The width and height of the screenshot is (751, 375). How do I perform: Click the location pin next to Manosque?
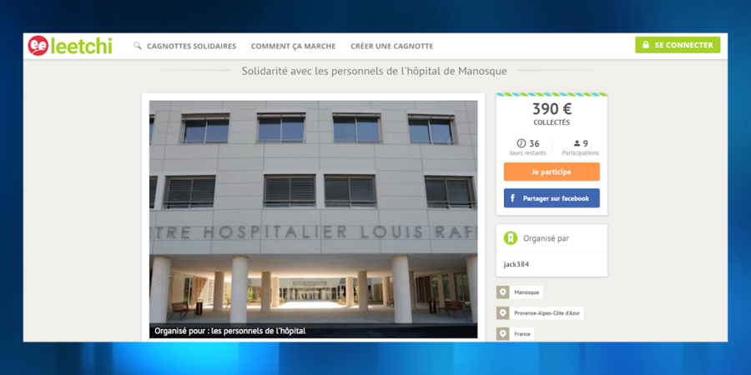tap(503, 292)
